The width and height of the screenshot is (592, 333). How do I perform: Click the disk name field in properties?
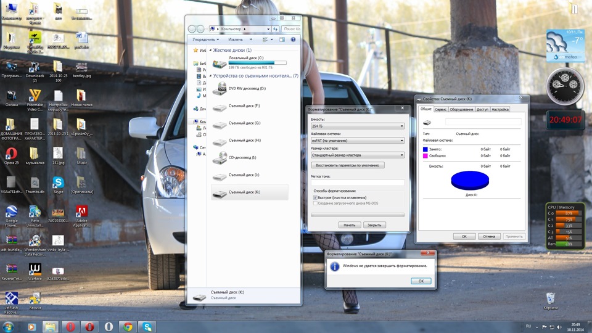[x=483, y=121]
